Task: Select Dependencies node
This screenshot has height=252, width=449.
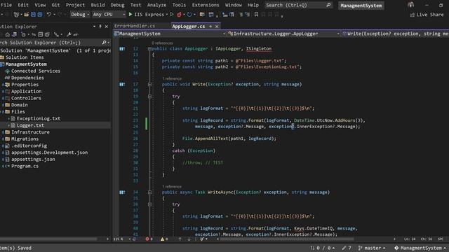Action: [27, 78]
